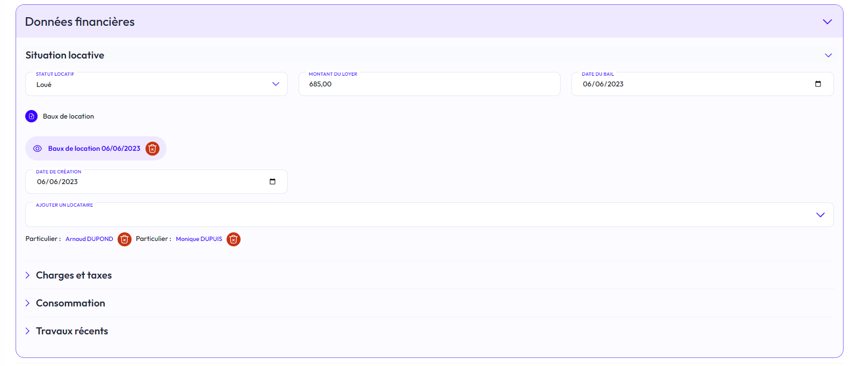857x366 pixels.
Task: Remove tenant Arnaud DUPOND
Action: [125, 239]
